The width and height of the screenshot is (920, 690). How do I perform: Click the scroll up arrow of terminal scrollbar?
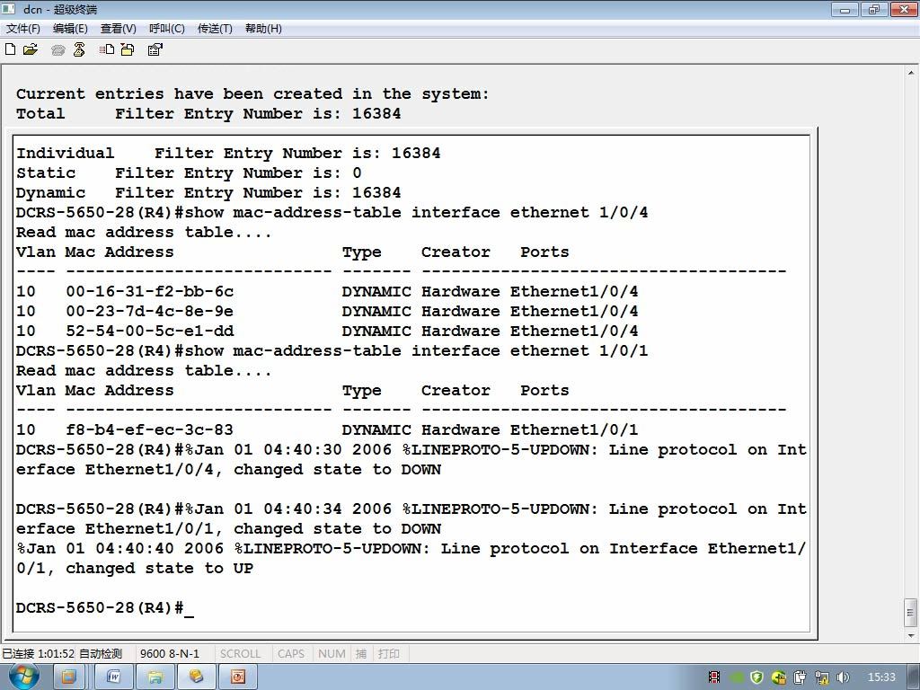coord(911,73)
